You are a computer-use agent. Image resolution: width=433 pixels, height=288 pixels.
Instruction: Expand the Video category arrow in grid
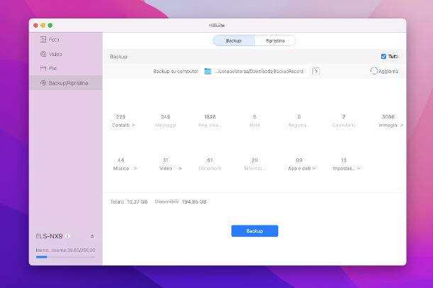pos(180,168)
